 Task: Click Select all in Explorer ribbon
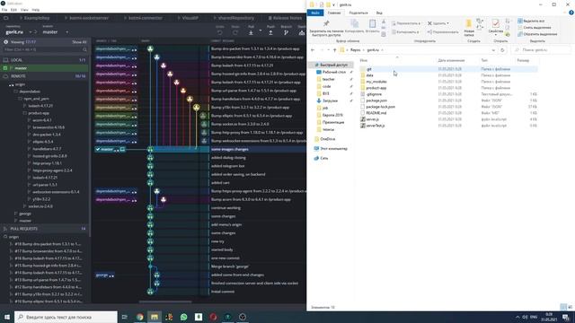(x=531, y=22)
